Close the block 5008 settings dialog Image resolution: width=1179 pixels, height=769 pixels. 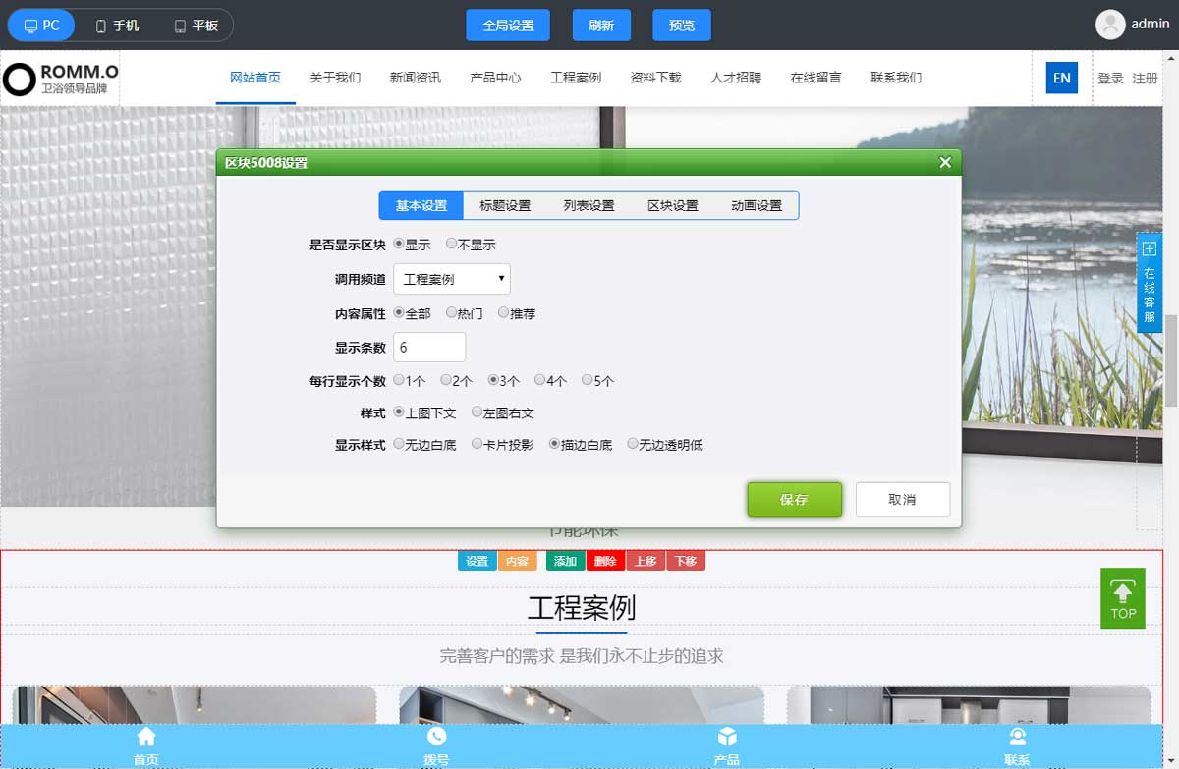945,162
